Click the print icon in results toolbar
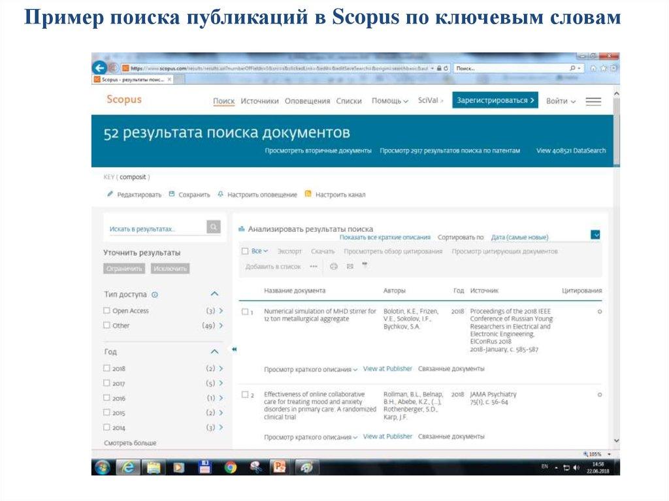Screen dimensions: 669x501 point(333,267)
